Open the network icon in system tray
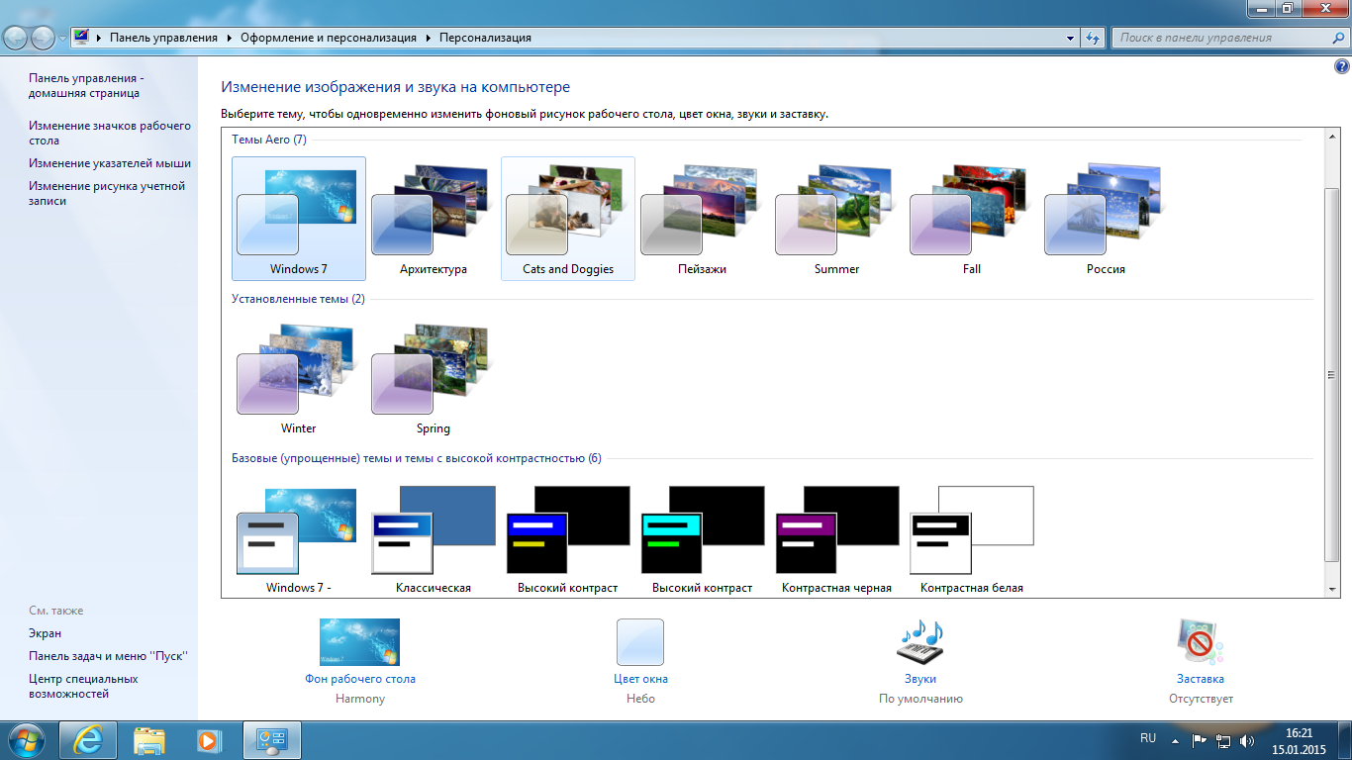The image size is (1352, 760). 1223,739
